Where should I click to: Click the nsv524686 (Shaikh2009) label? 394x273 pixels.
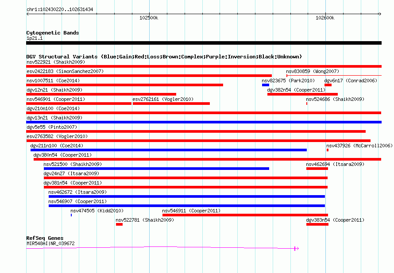[335, 99]
